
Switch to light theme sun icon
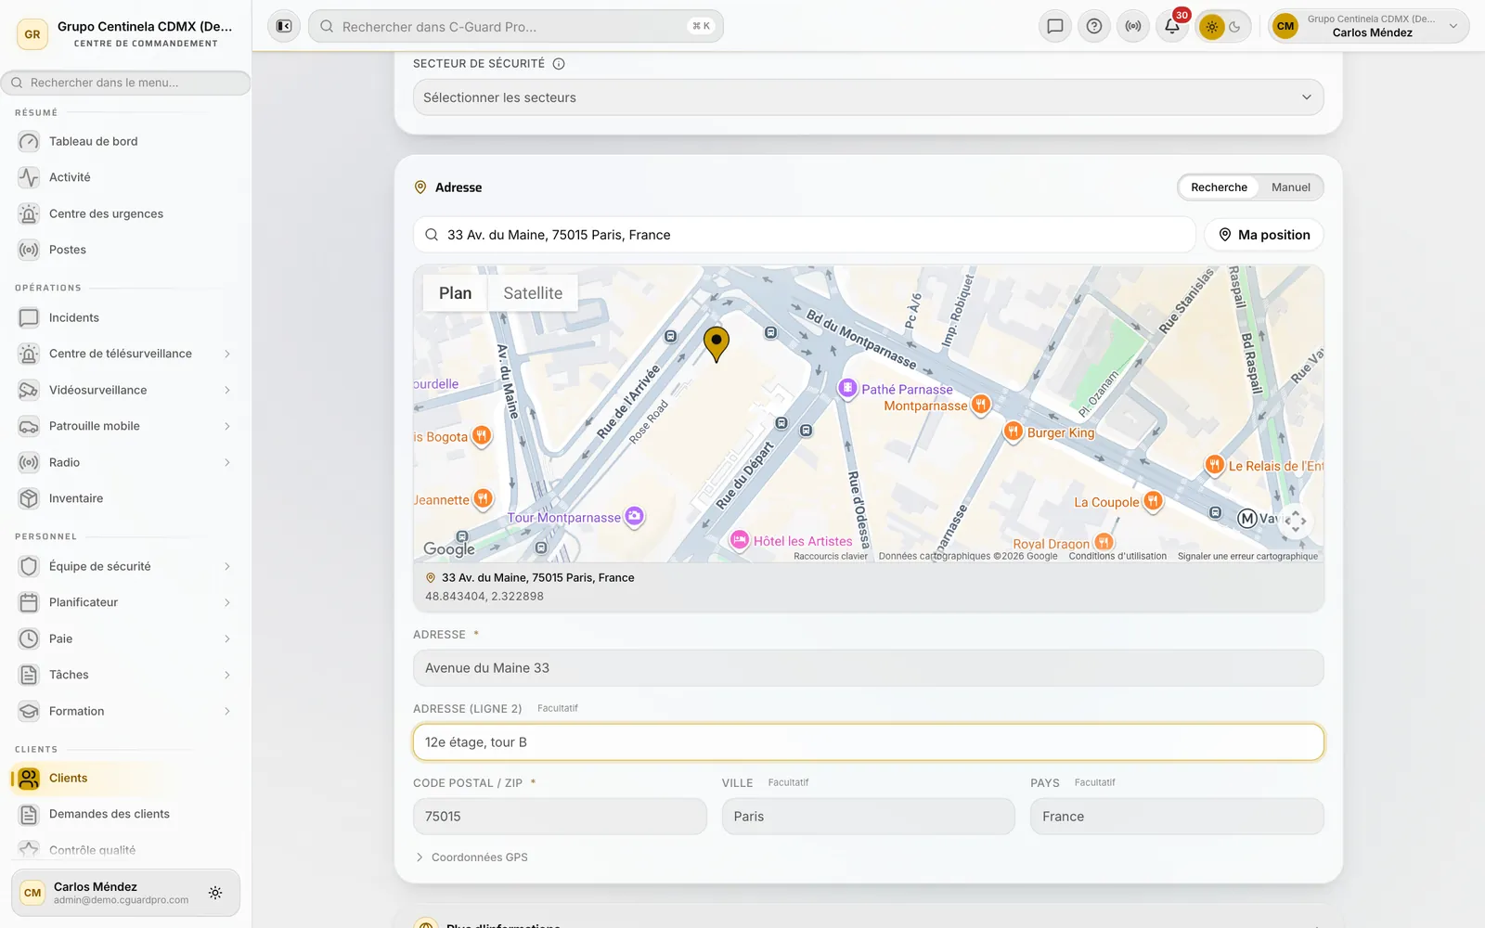coord(1211,27)
